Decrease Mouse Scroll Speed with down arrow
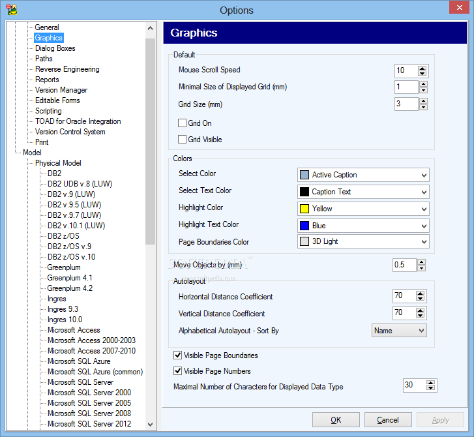 [422, 74]
